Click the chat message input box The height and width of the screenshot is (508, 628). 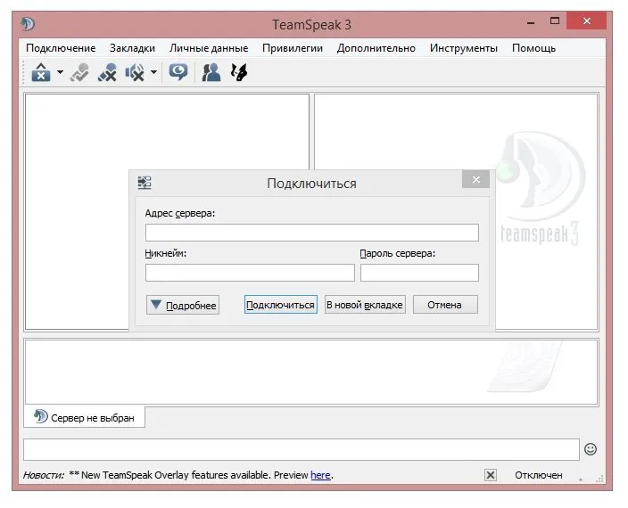tap(302, 449)
